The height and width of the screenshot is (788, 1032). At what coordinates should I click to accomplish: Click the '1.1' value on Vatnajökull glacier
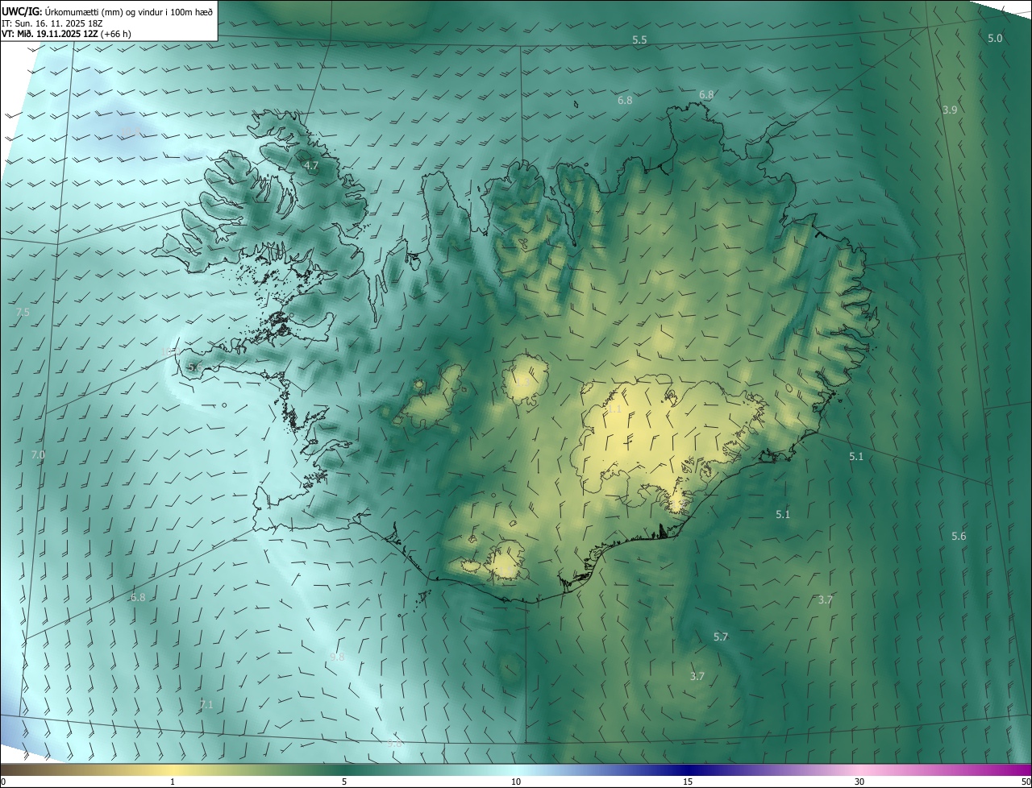pyautogui.click(x=614, y=409)
